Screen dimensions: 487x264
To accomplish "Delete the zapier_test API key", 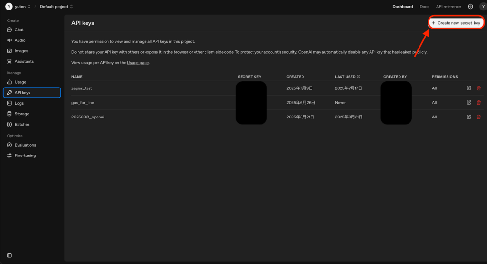I will pyautogui.click(x=478, y=88).
